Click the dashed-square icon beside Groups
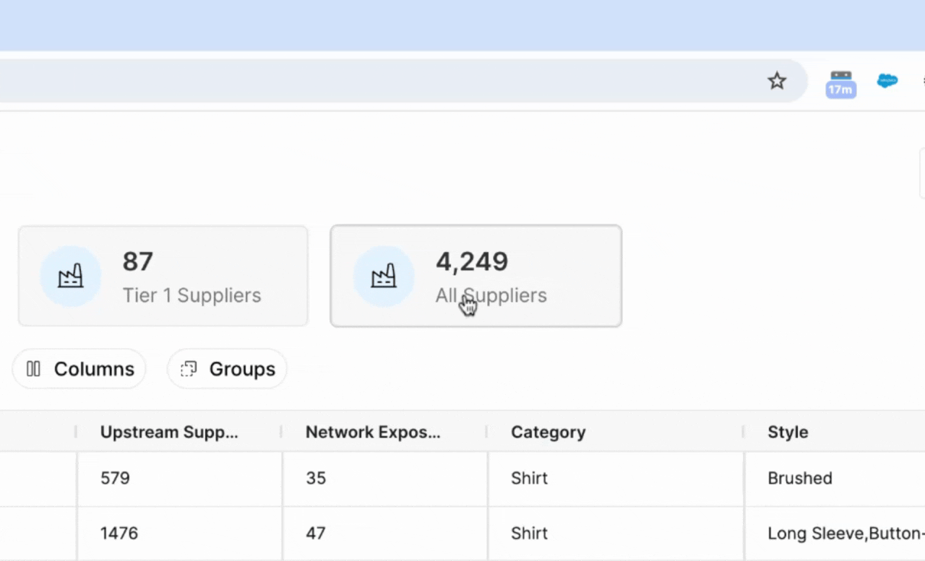Screen dimensions: 925x561 pyautogui.click(x=189, y=369)
